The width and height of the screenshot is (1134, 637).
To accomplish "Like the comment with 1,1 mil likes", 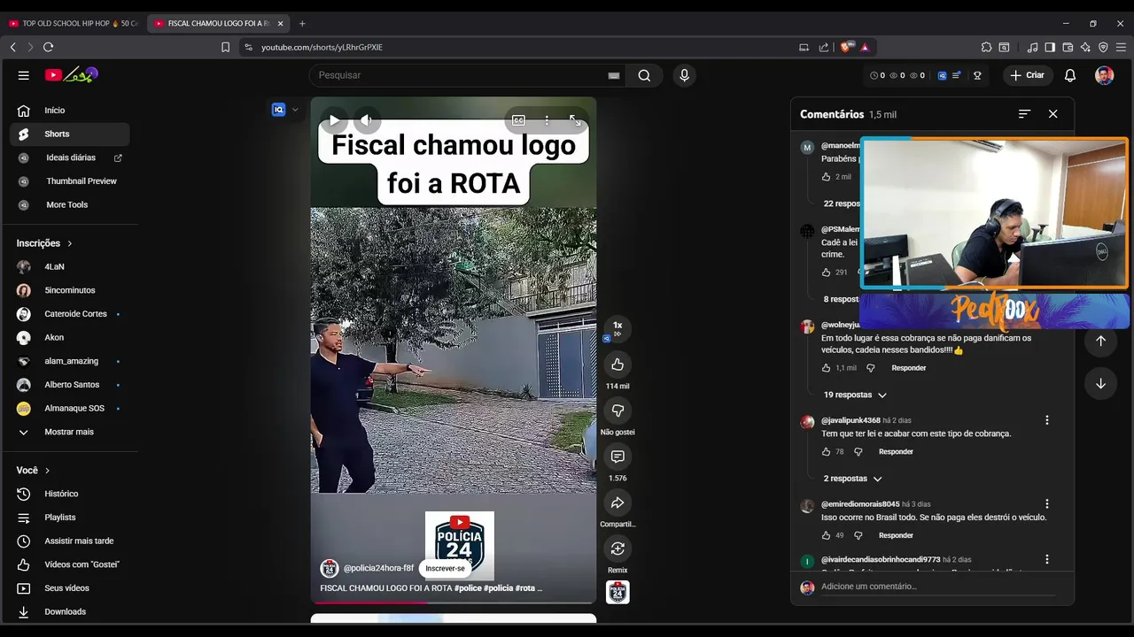I will (x=826, y=368).
